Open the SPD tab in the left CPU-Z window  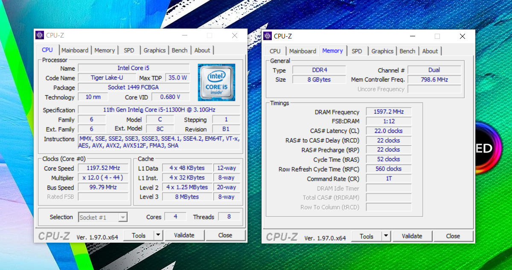coord(129,50)
